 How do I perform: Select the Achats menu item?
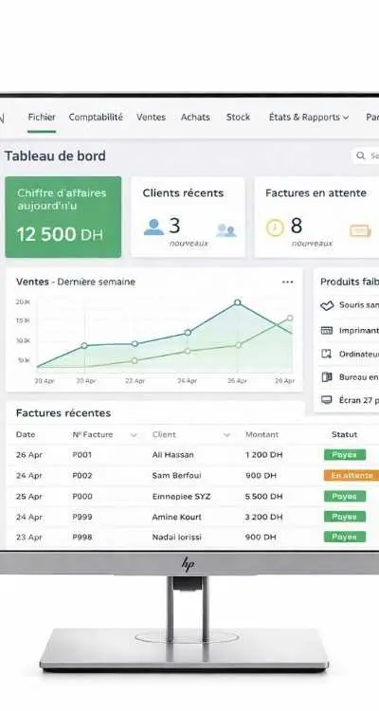click(195, 117)
